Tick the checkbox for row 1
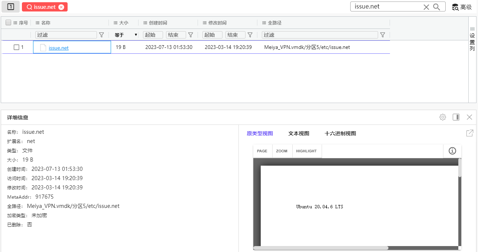This screenshot has height=252, width=478. (x=16, y=47)
